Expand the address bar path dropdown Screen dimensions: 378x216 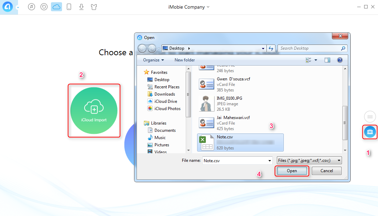point(263,49)
